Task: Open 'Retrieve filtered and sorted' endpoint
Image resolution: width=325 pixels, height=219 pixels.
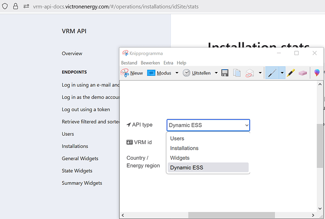Action: pyautogui.click(x=90, y=122)
